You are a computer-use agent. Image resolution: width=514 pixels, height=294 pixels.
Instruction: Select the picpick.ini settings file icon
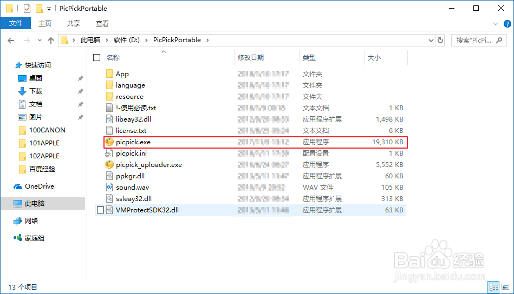109,153
